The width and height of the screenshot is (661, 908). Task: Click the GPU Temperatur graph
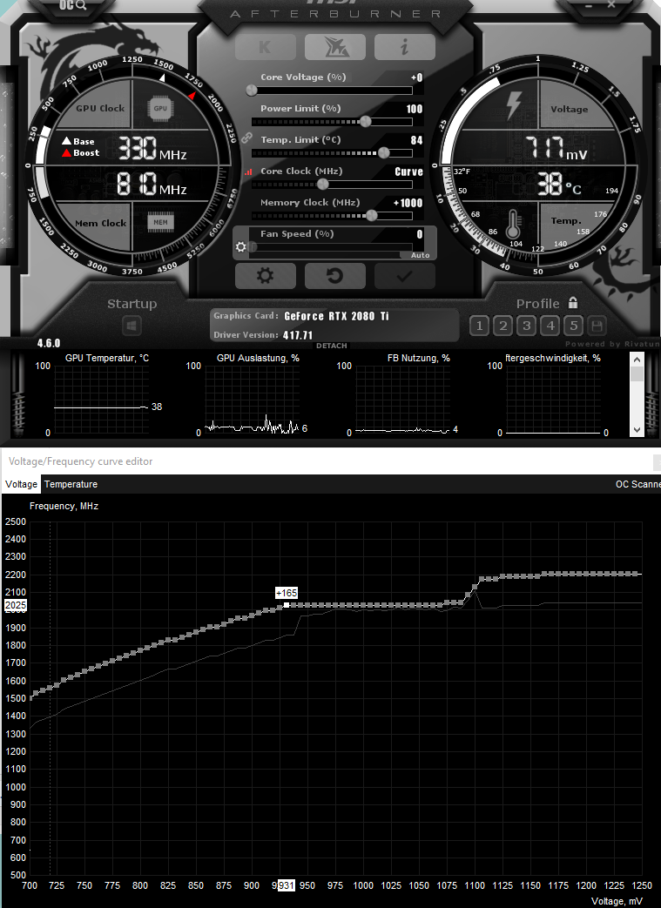click(101, 399)
